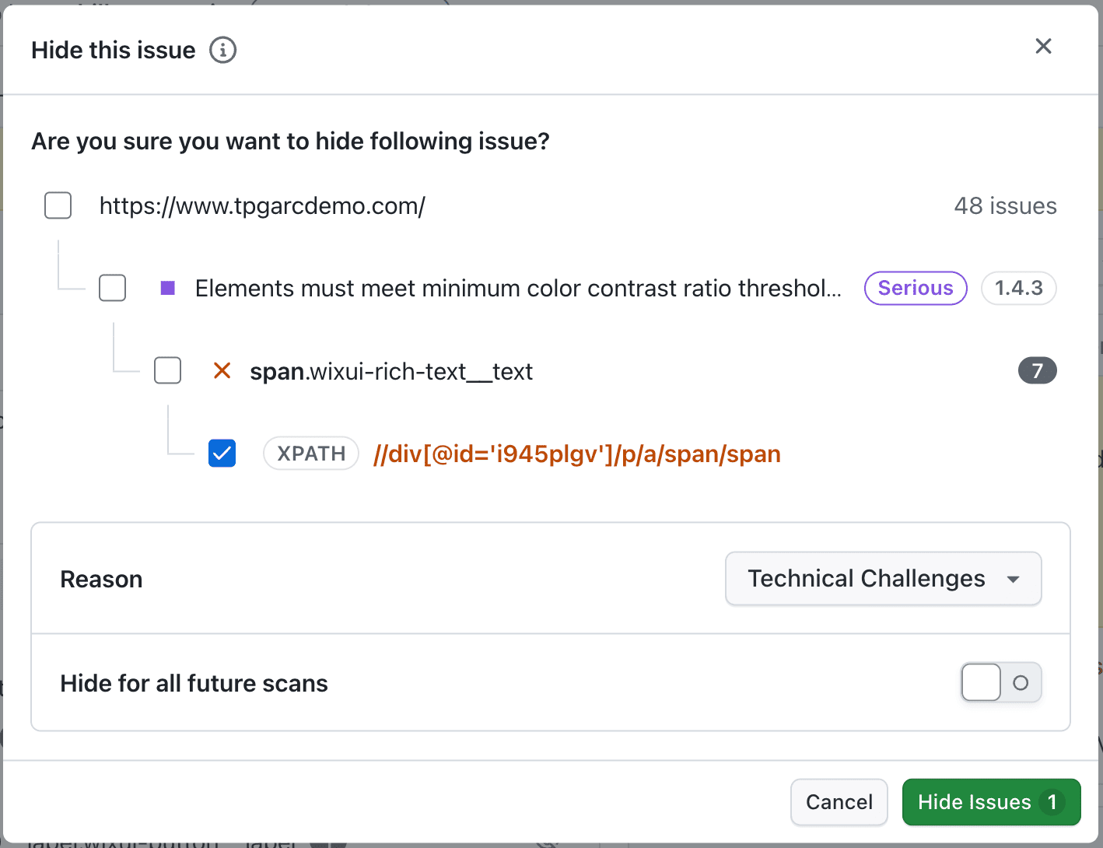Click the tpgarcdemo.com URL text
The width and height of the screenshot is (1103, 848).
click(262, 205)
